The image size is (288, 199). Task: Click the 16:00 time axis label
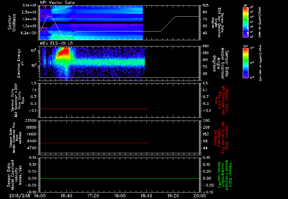point(40,196)
